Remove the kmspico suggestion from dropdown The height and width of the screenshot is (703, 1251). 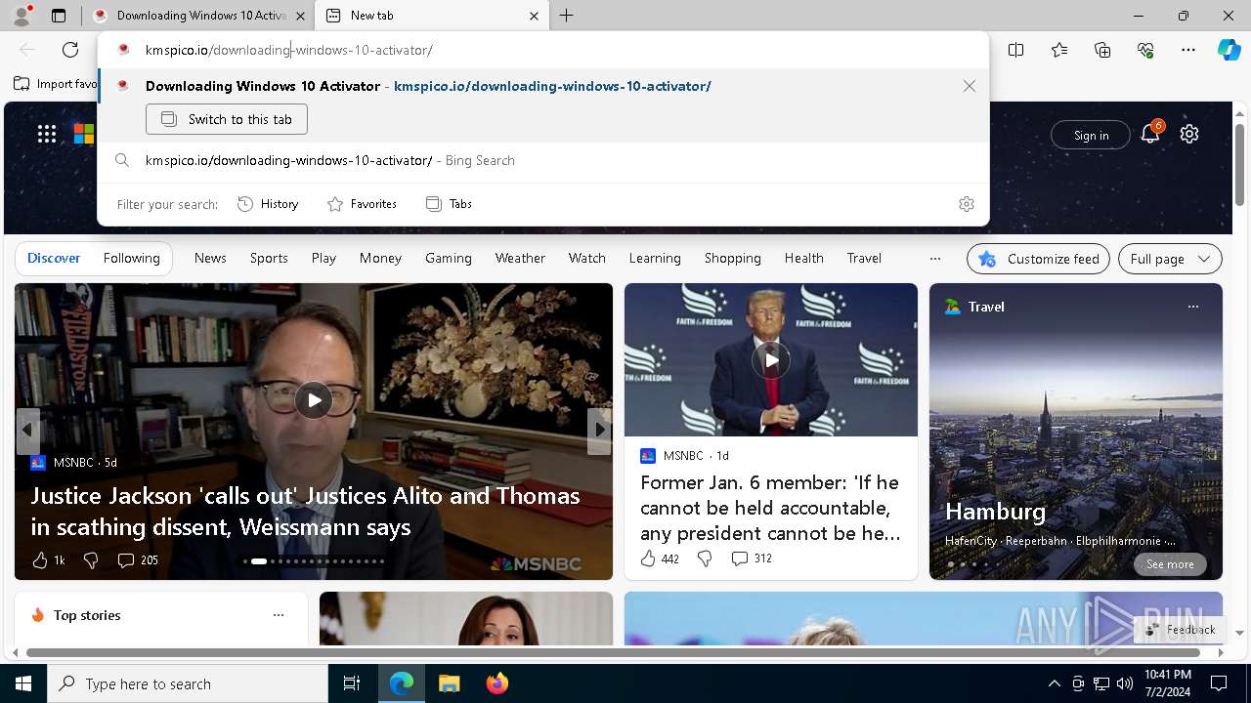pyautogui.click(x=970, y=86)
